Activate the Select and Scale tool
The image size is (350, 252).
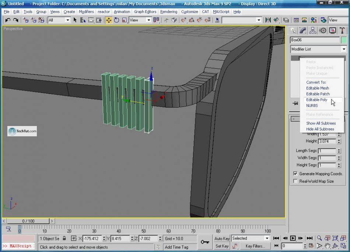pos(124,20)
